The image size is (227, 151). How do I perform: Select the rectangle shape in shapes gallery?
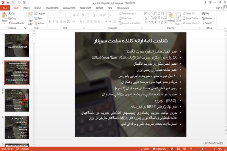pos(156,14)
